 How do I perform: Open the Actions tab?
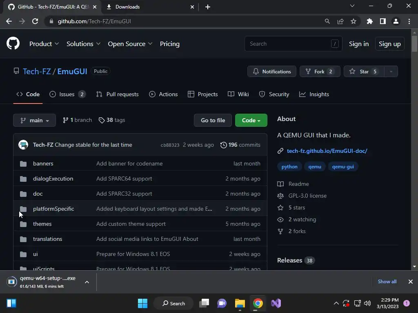[163, 94]
